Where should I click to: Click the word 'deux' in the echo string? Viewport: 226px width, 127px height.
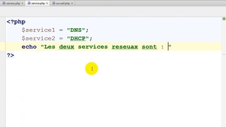tap(67, 47)
